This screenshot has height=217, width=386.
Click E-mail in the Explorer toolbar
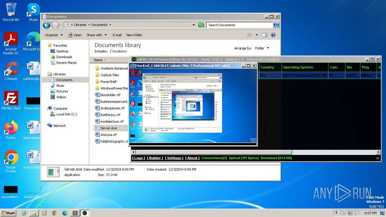pyautogui.click(x=117, y=35)
